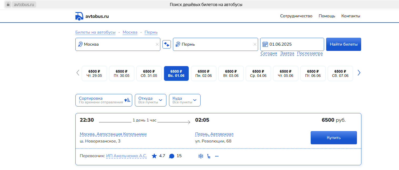Viewport: 399px width, 170px height.
Task: Clear the Москва departure field
Action: pos(157,44)
